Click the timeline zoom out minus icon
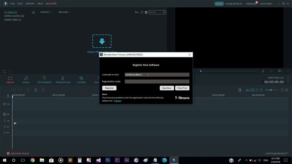Image resolution: width=292 pixels, height=164 pixels. pyautogui.click(x=257, y=90)
